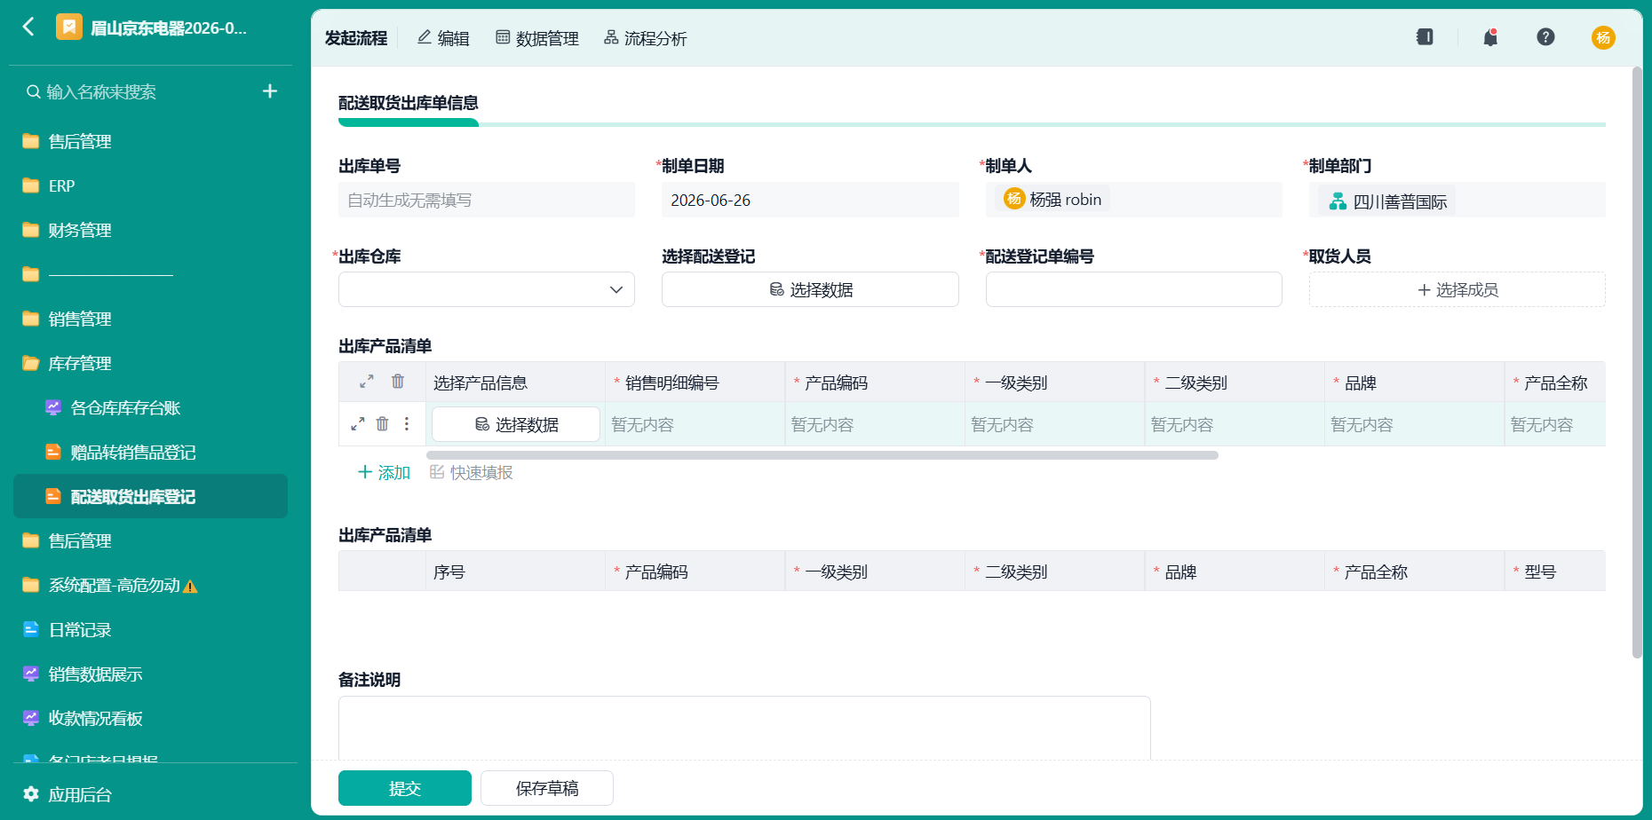
Task: Click 选择数据 in product table row
Action: click(516, 424)
